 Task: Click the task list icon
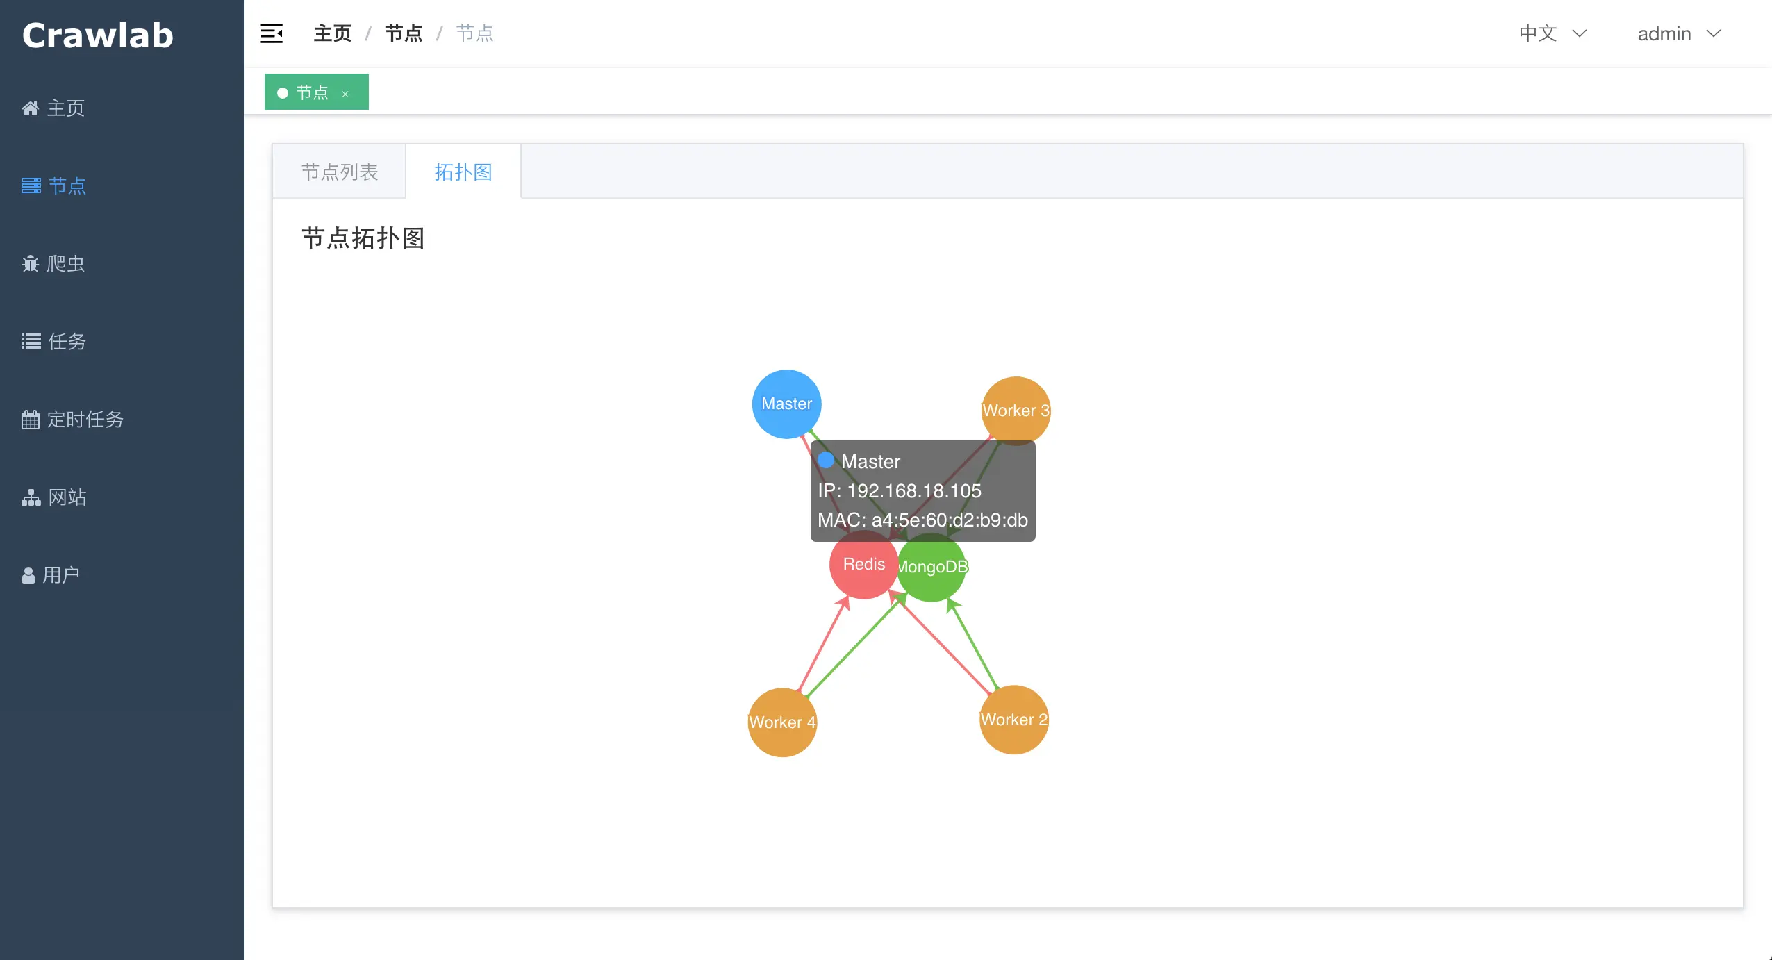[x=31, y=341]
